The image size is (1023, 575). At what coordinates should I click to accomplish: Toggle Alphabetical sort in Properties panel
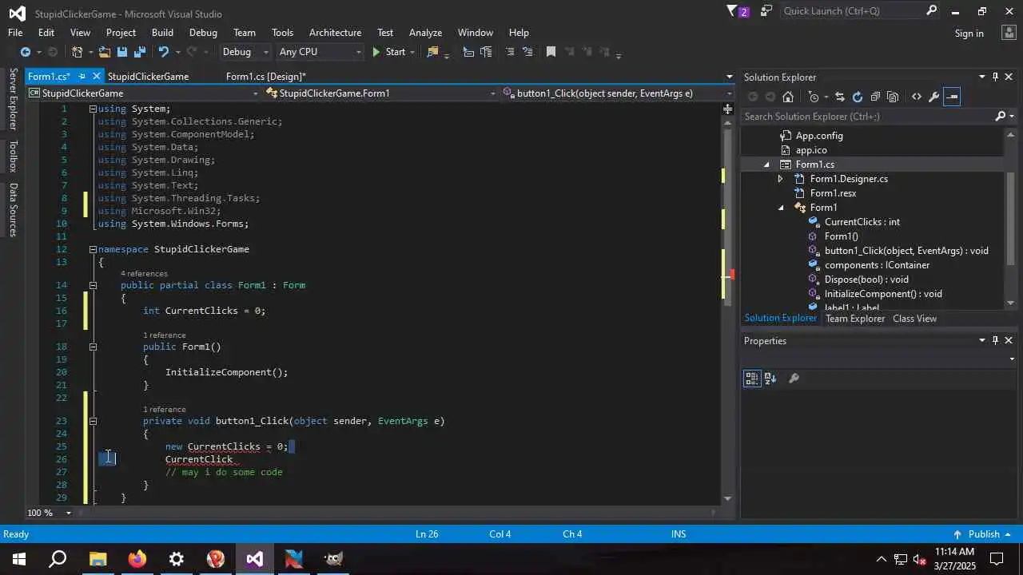tap(770, 379)
